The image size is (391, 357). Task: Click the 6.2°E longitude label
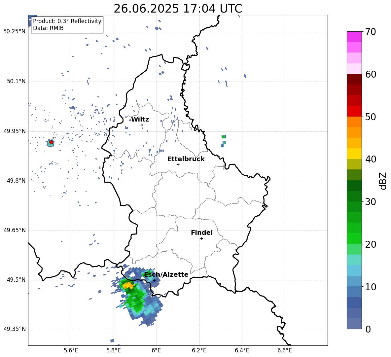199,350
